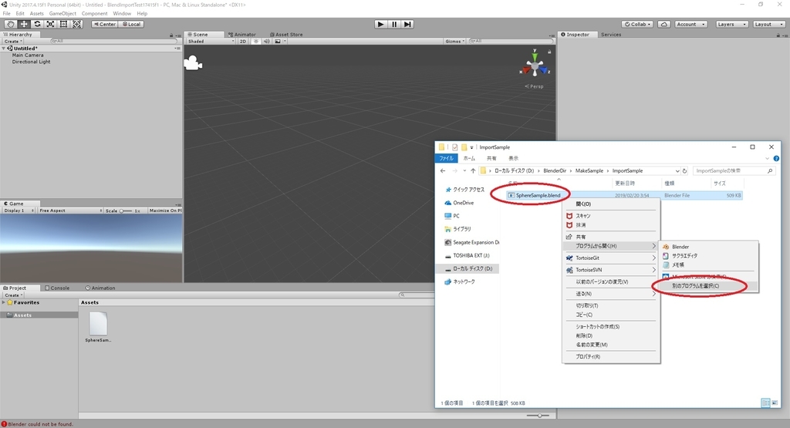Select 別のプログラムを選択(C) menu entry
Screen dimensions: 790x428
[x=708, y=286]
